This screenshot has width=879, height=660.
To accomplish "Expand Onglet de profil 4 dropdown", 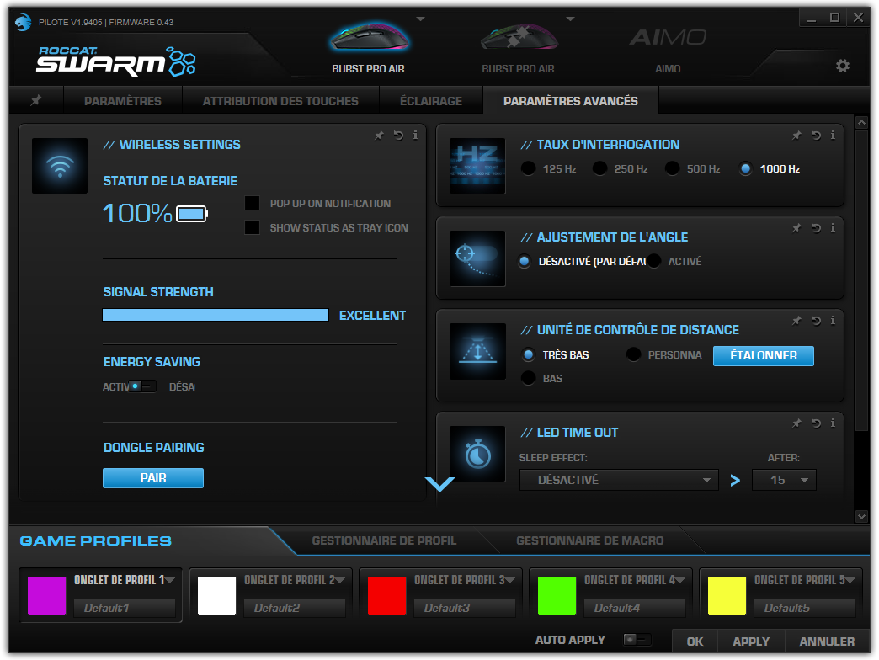I will tap(680, 580).
